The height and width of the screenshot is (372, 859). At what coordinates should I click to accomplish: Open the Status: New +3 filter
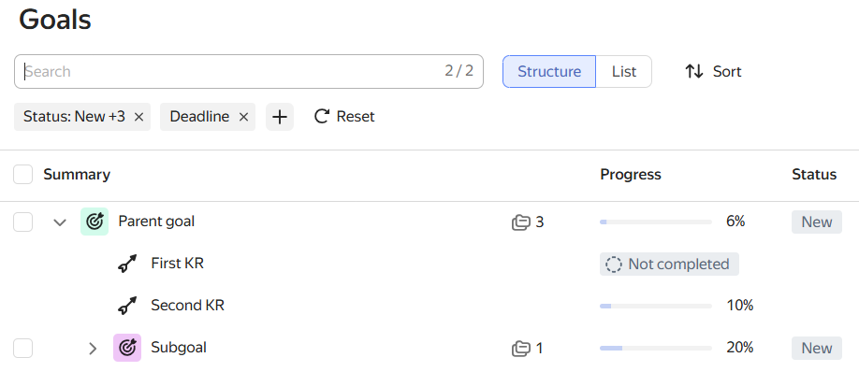click(x=74, y=117)
